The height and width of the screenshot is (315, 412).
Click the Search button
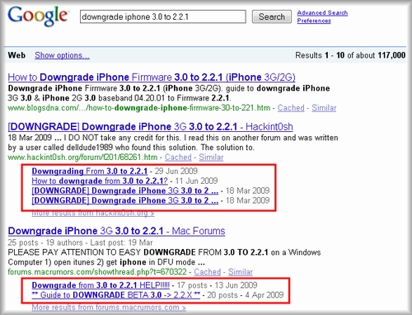(x=272, y=16)
